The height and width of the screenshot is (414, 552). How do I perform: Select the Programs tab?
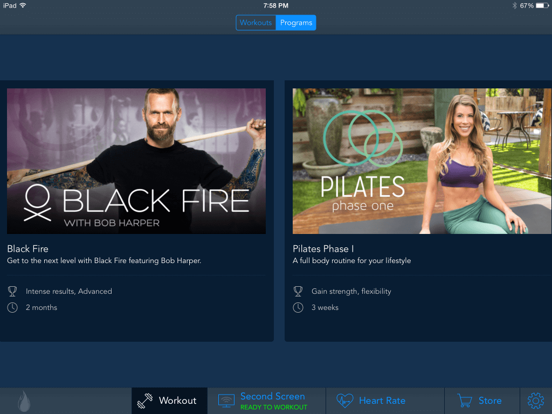(x=296, y=23)
